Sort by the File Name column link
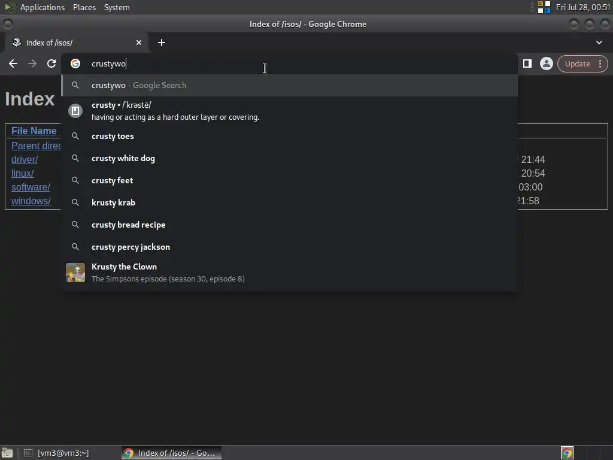This screenshot has height=460, width=613. (x=34, y=131)
